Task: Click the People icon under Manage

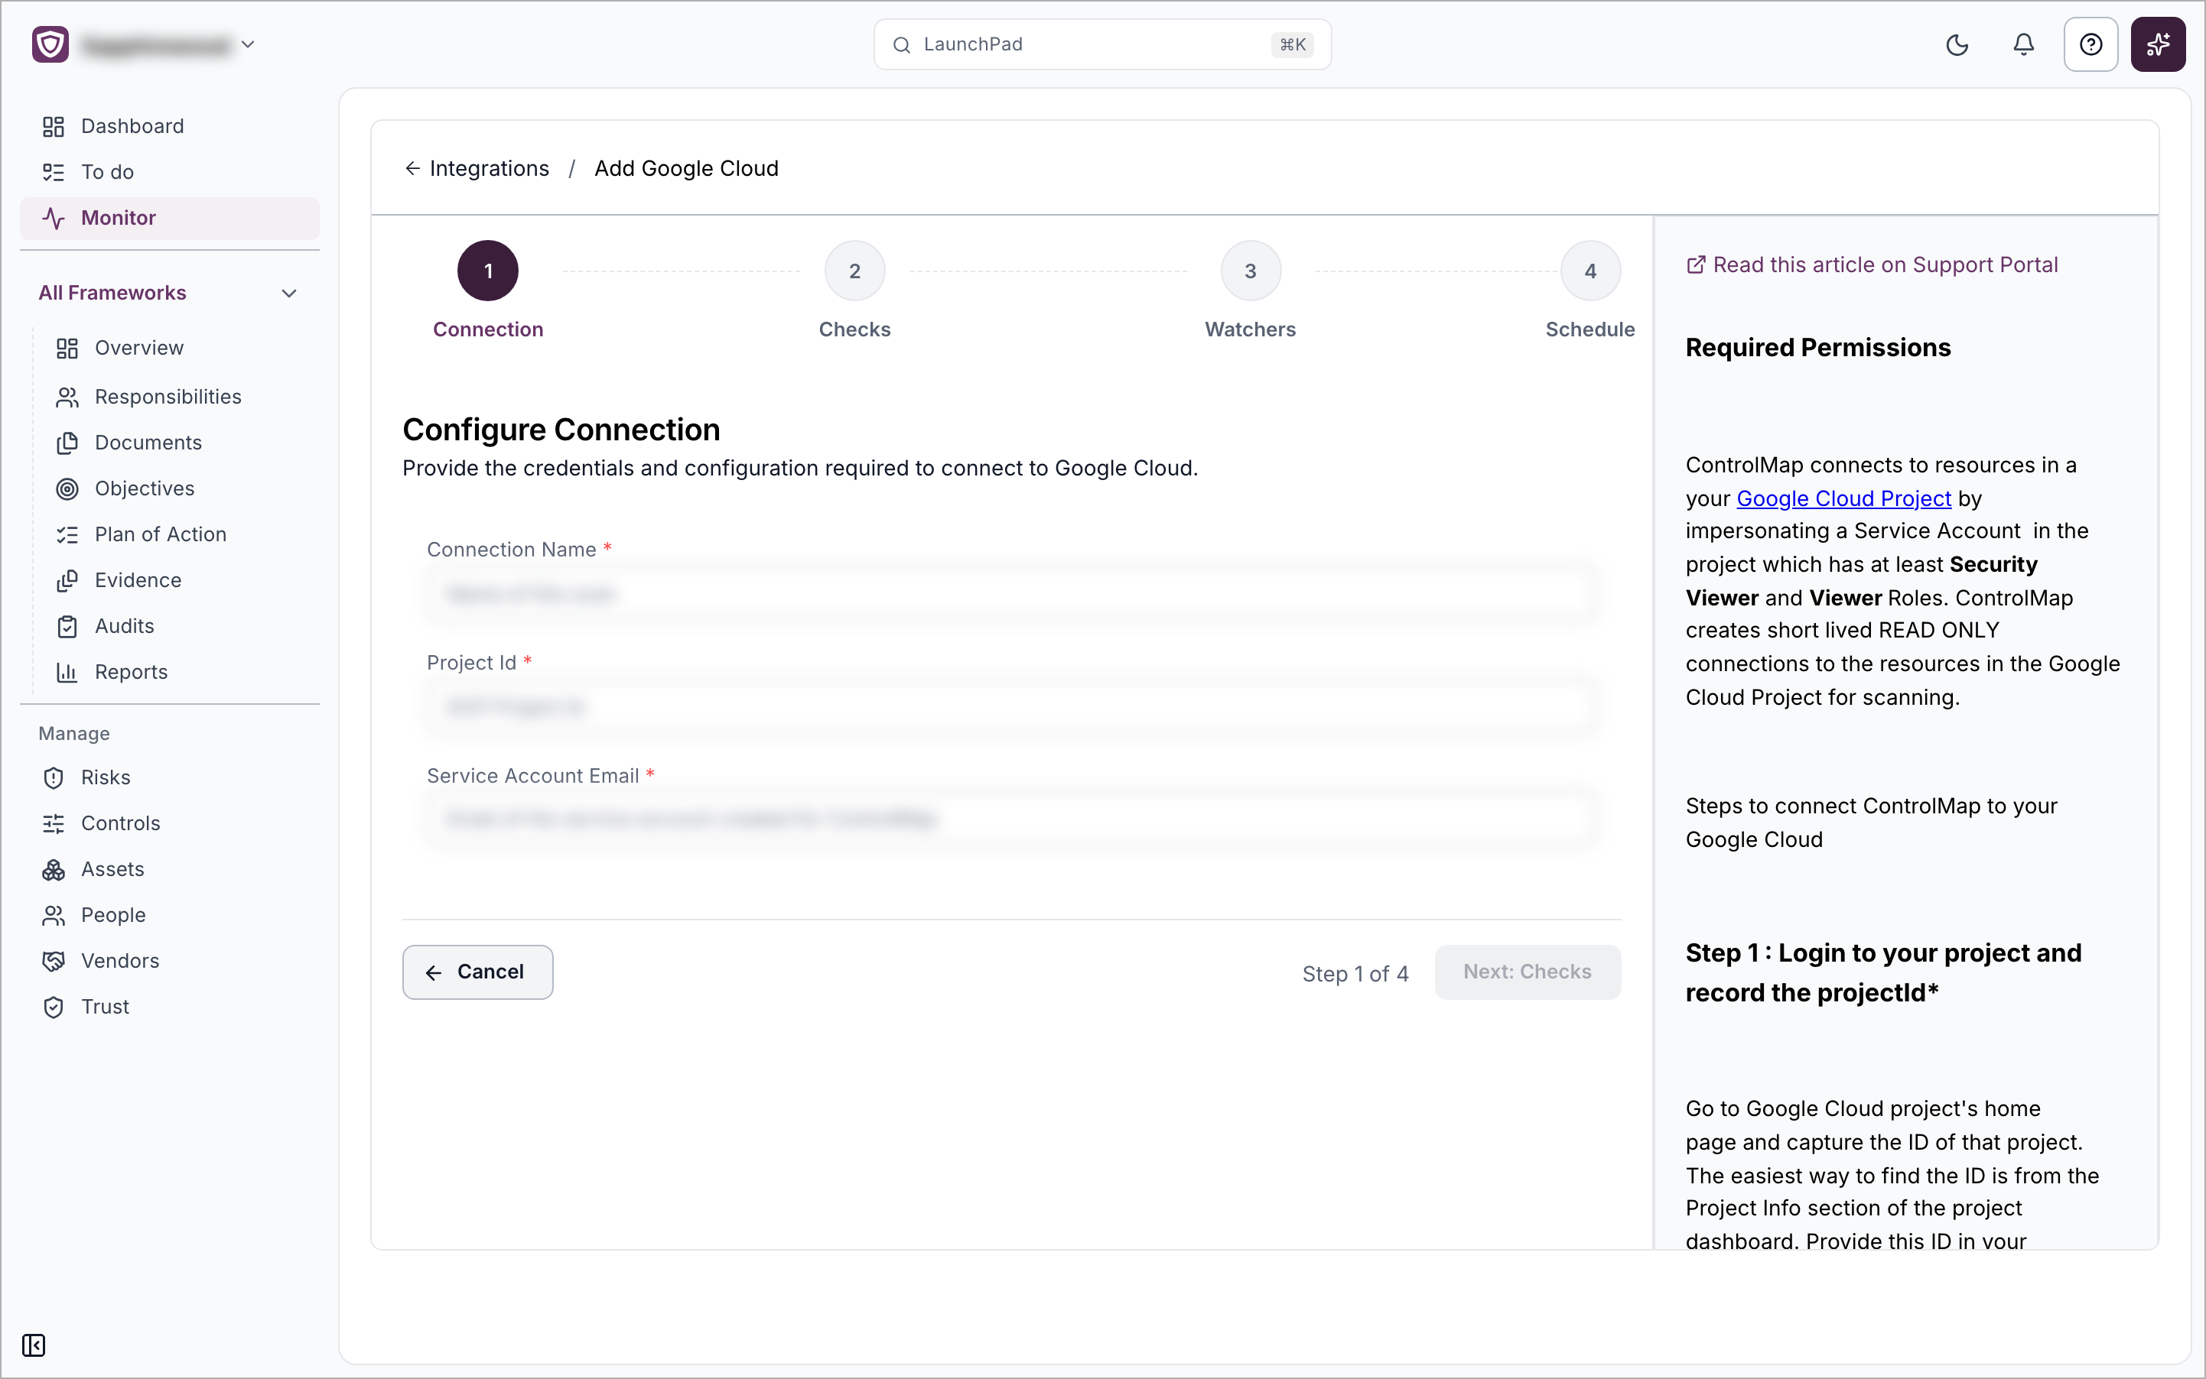Action: tap(54, 915)
